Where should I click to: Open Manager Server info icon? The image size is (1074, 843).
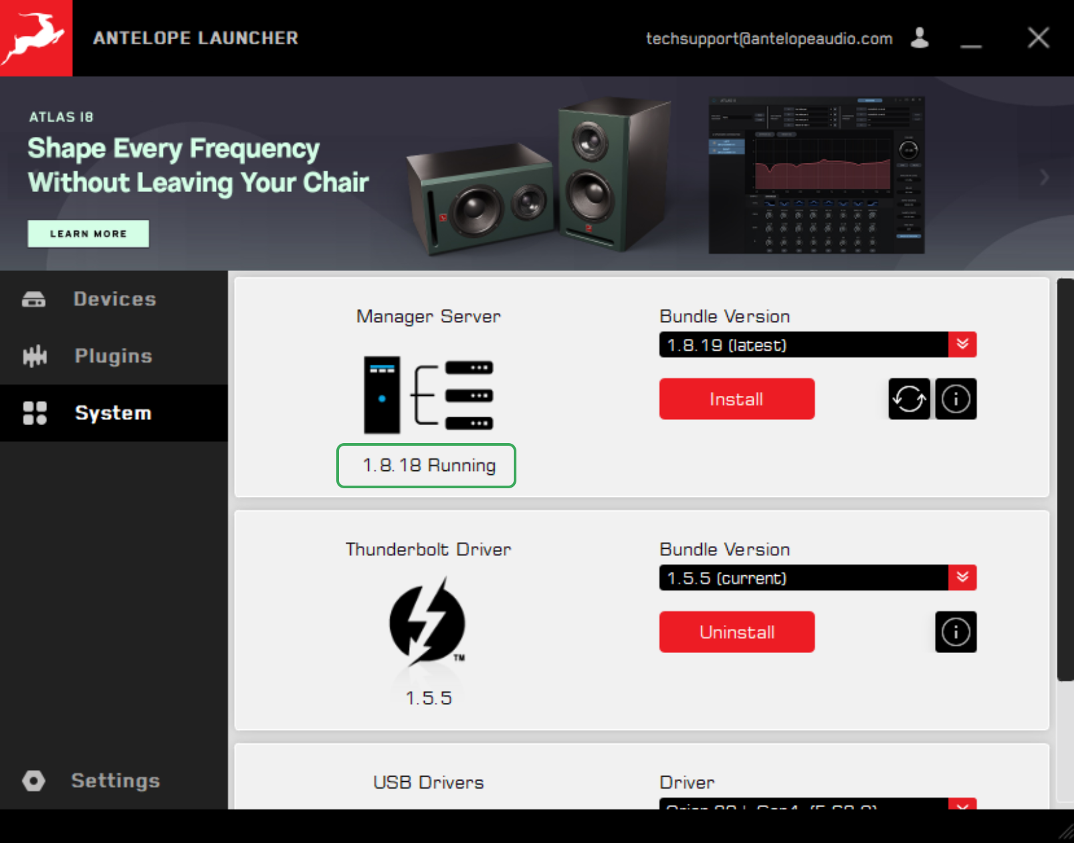956,399
